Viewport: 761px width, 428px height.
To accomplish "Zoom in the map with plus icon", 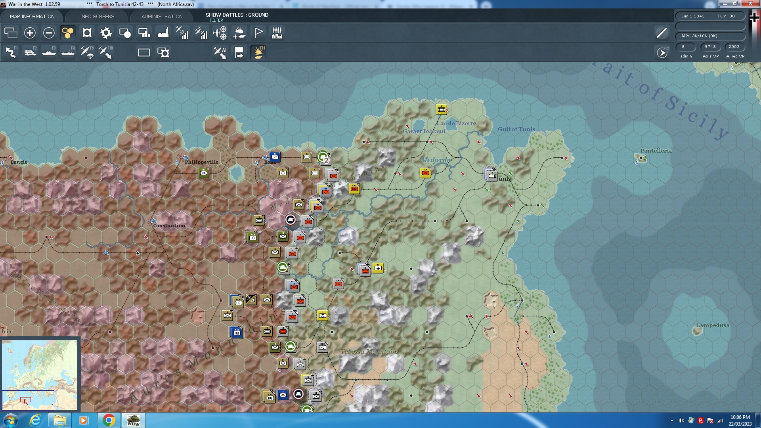I will [x=30, y=33].
